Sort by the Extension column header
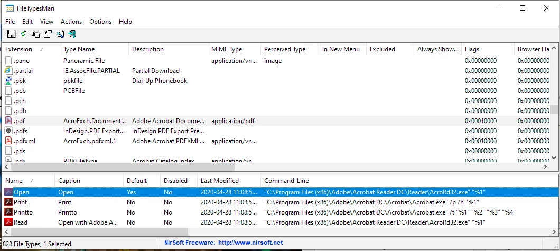560x251 pixels. coord(31,49)
